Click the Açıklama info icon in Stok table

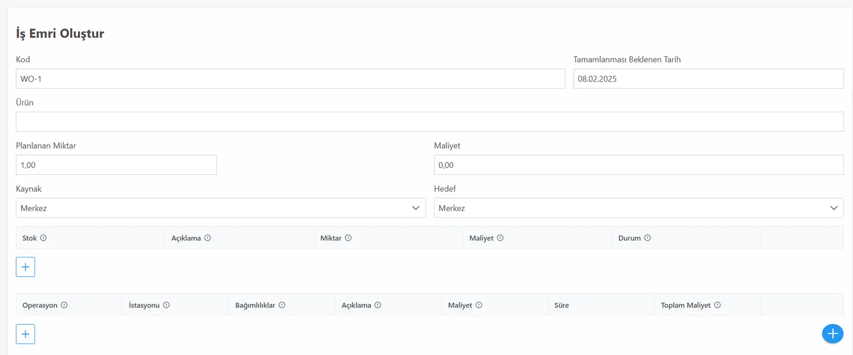click(x=207, y=238)
